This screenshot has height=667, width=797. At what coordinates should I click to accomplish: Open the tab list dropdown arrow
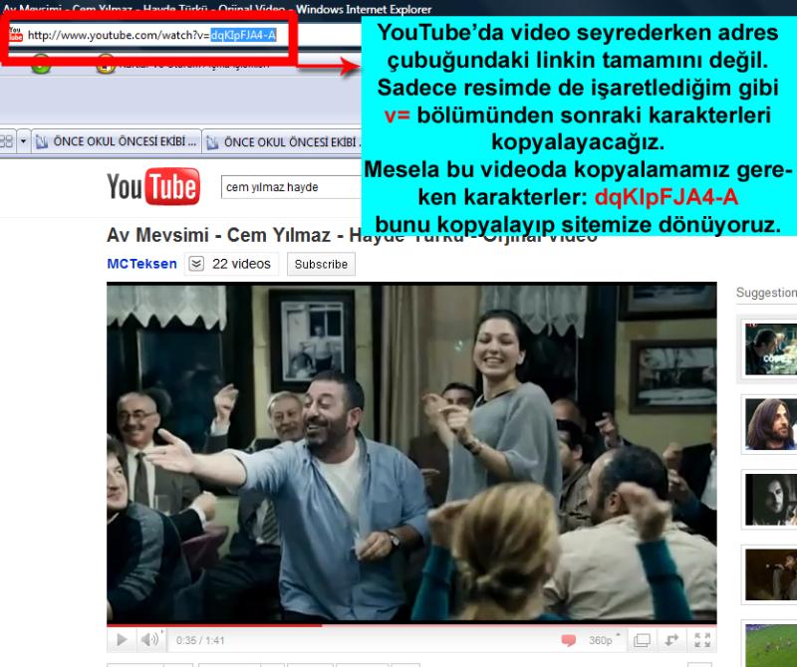click(x=23, y=140)
